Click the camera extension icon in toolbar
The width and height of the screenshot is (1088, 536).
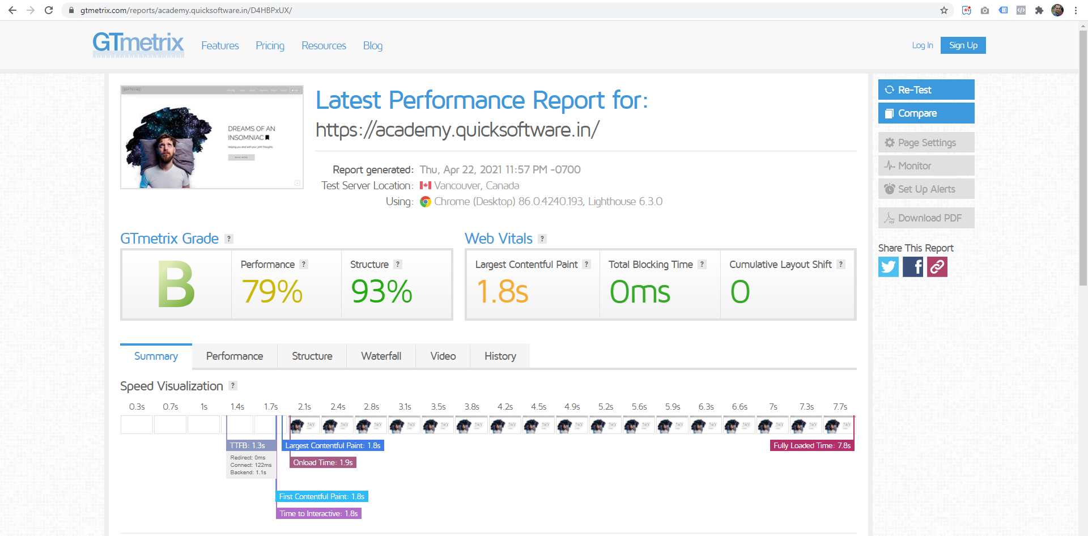coord(985,10)
